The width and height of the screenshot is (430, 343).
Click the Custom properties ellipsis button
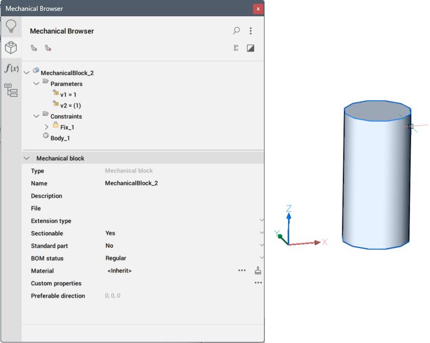point(258,283)
